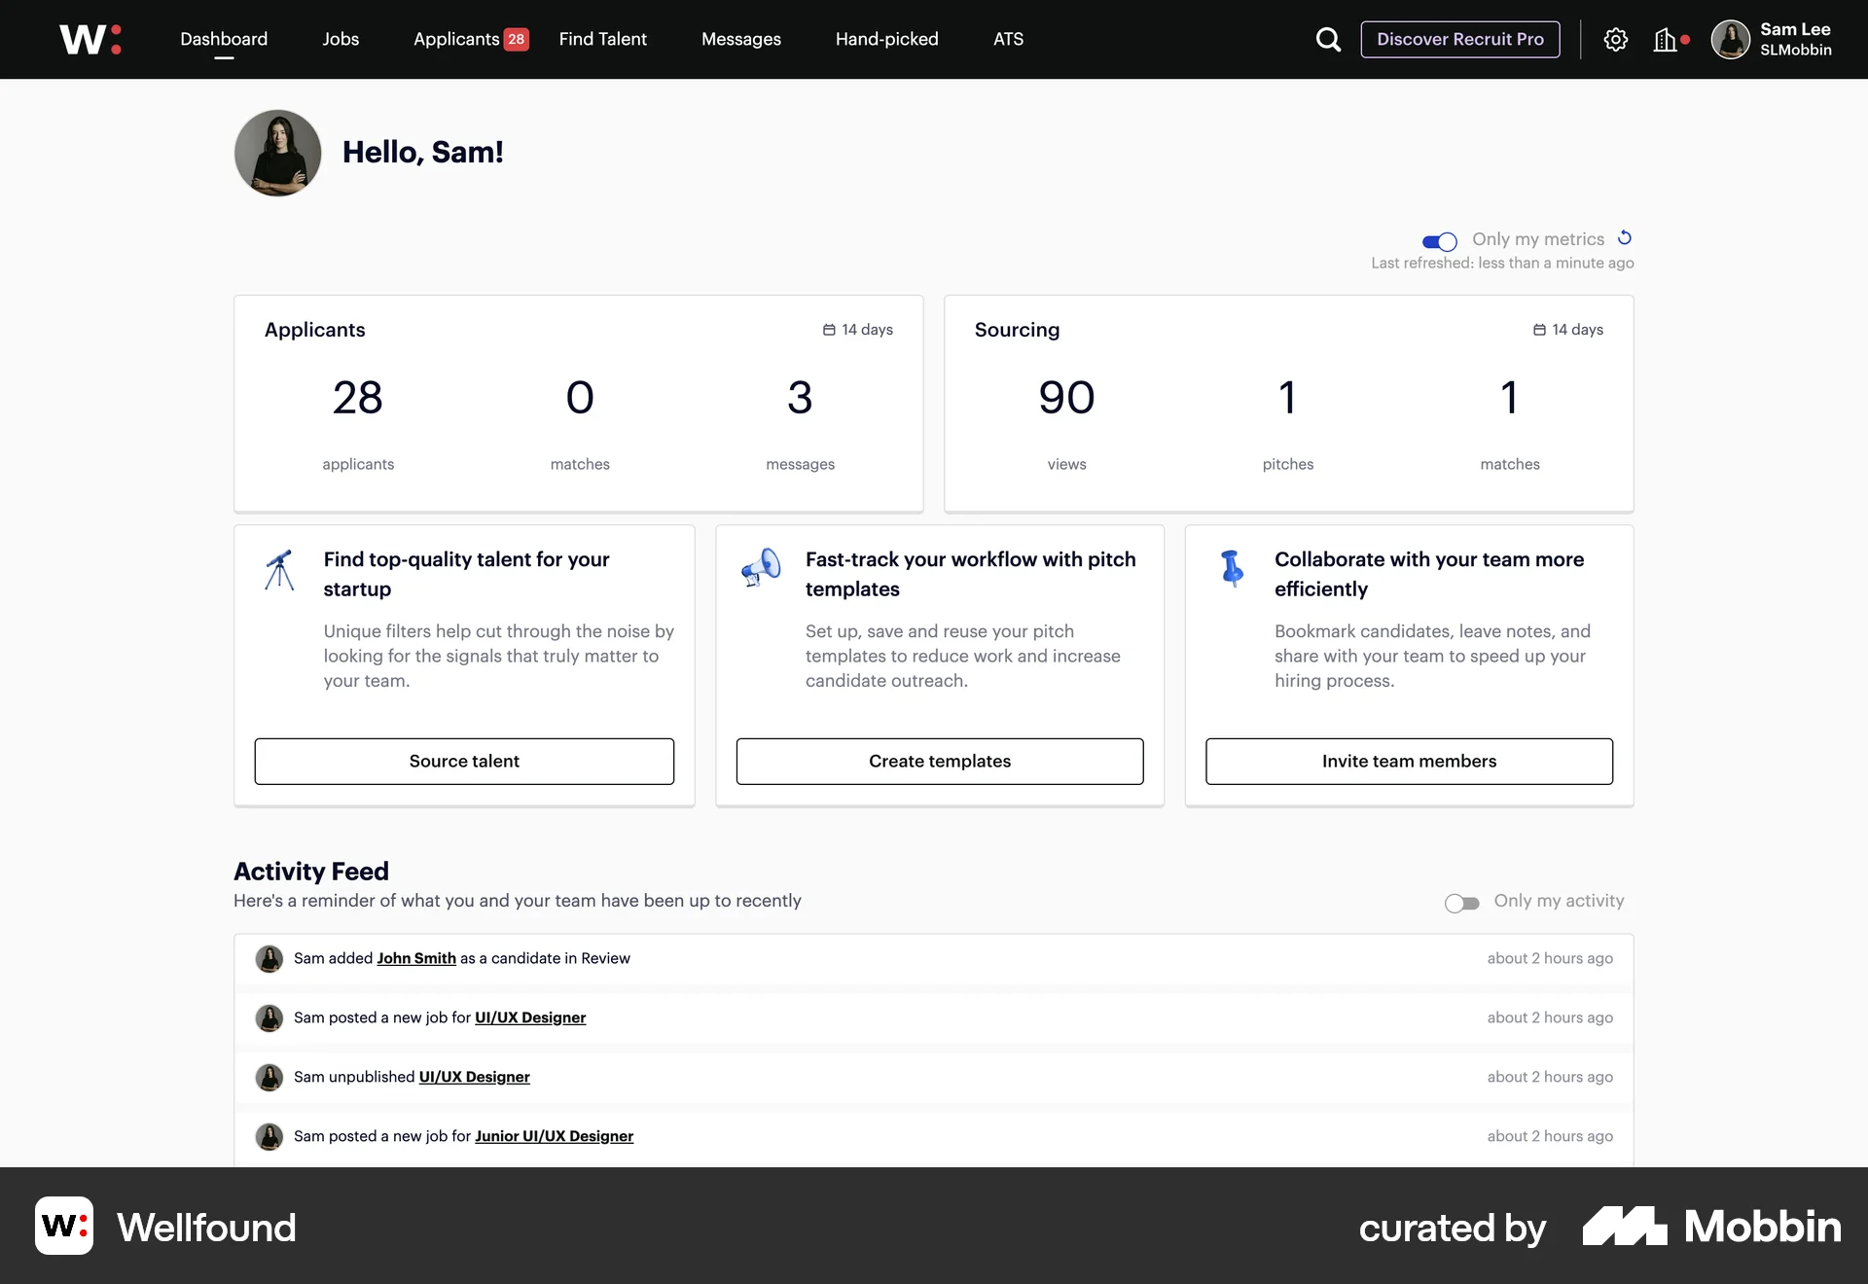Disable the Only my metrics toggle
The height and width of the screenshot is (1284, 1868).
pyautogui.click(x=1440, y=241)
